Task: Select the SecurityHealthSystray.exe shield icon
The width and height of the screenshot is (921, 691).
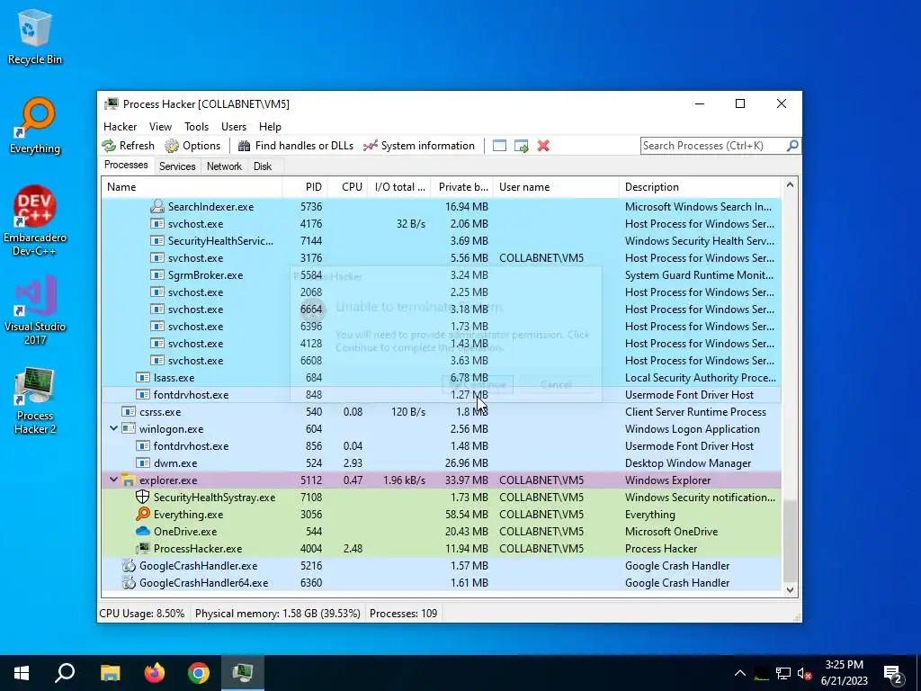Action: click(143, 497)
